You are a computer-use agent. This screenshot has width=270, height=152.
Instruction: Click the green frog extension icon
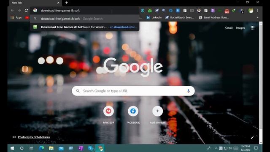coord(150,11)
